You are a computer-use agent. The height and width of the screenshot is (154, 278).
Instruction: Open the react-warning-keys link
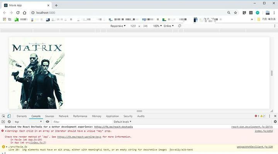coord(79,137)
